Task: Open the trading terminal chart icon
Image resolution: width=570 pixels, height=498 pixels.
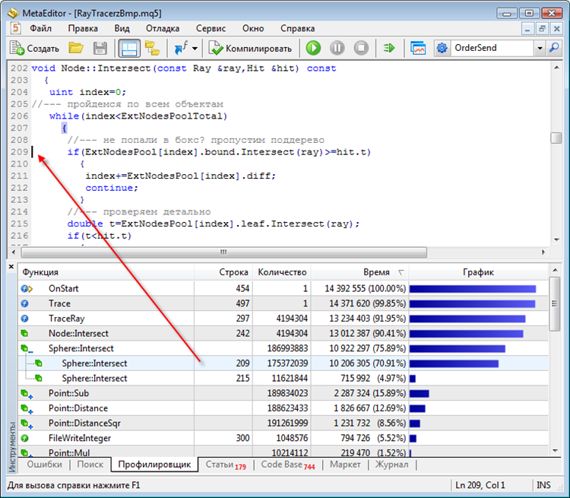Action: coord(418,48)
